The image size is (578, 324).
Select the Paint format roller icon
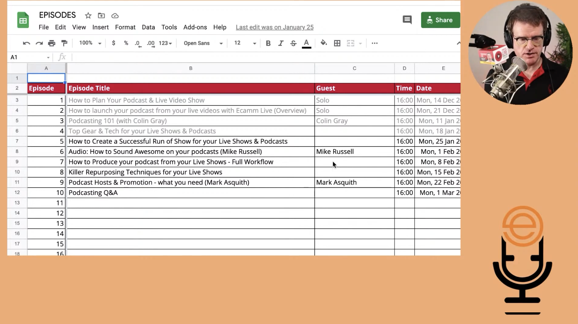pyautogui.click(x=64, y=43)
